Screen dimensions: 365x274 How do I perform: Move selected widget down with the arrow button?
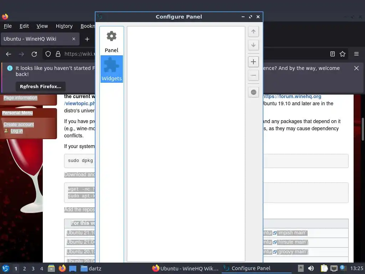(x=253, y=45)
